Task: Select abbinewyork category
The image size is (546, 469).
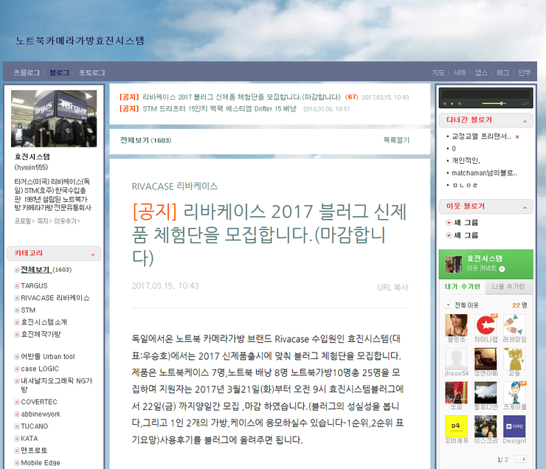Action: [41, 414]
